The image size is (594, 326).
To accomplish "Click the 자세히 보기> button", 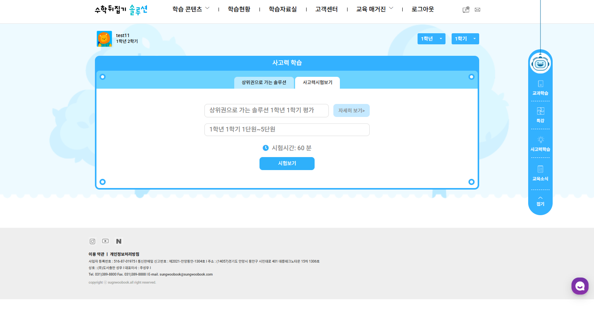I will [351, 110].
